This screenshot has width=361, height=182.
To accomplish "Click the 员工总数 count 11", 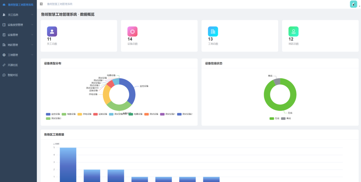I will pyautogui.click(x=49, y=39).
